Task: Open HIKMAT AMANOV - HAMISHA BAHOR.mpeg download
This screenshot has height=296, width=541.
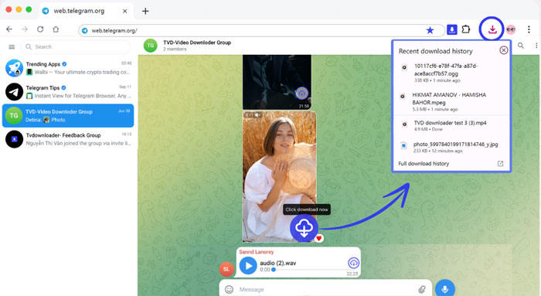Action: pos(451,102)
